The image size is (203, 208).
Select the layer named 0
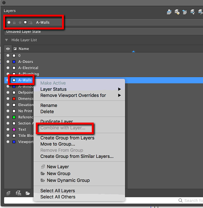click(x=19, y=56)
